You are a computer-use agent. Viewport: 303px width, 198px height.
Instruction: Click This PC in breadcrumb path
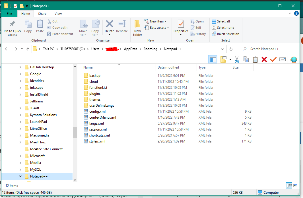48,49
